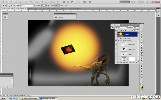Delete layer with trash icon
The image size is (161, 100).
(136, 63)
